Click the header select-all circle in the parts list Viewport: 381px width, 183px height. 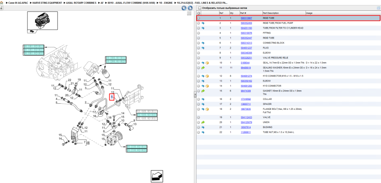(199, 13)
